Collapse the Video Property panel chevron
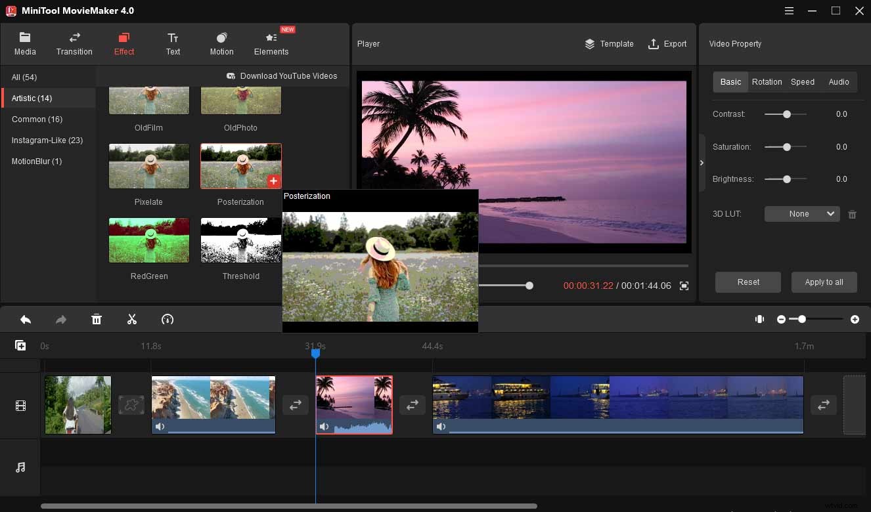The width and height of the screenshot is (871, 512). pos(702,162)
